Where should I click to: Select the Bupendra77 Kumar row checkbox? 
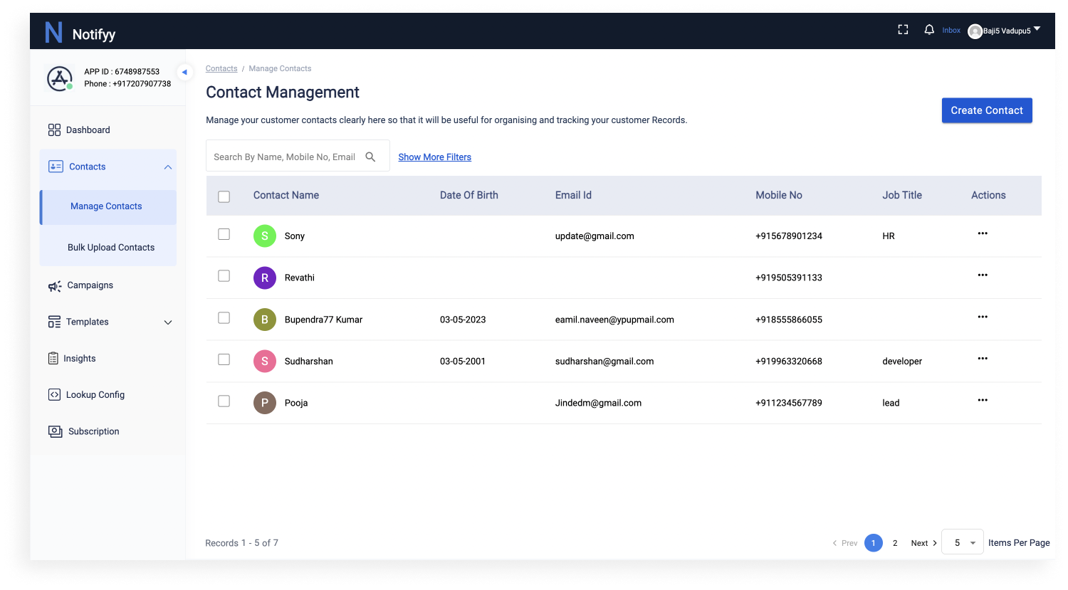pos(224,317)
